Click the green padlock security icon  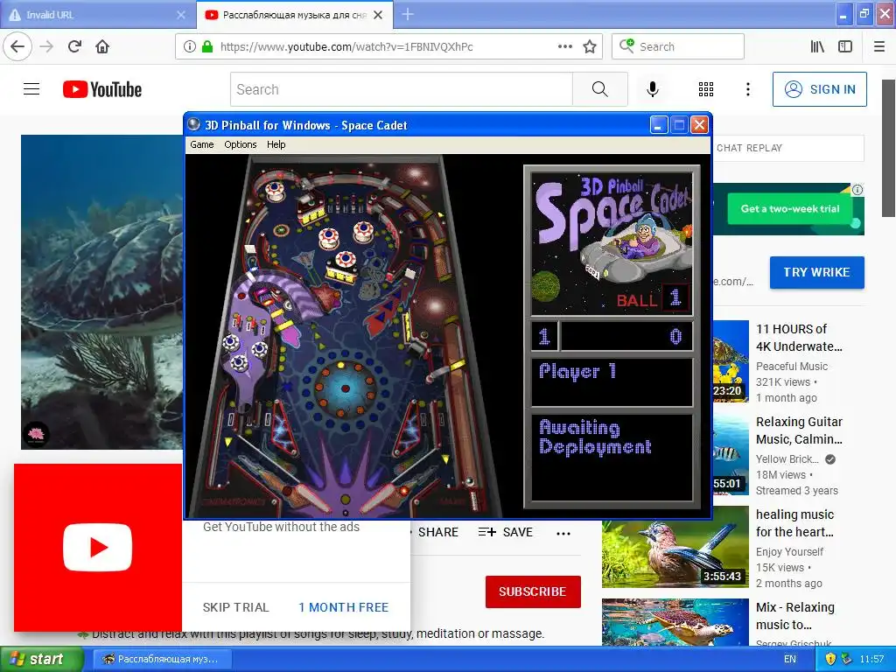206,46
